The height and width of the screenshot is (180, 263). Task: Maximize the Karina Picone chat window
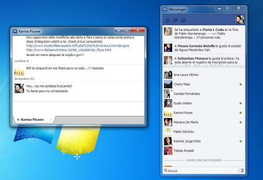127,30
